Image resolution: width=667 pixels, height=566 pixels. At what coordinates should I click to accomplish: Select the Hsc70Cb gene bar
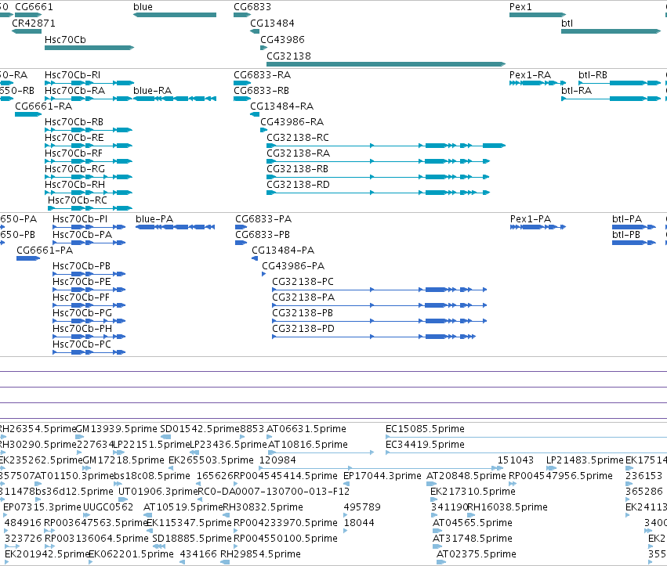(89, 48)
